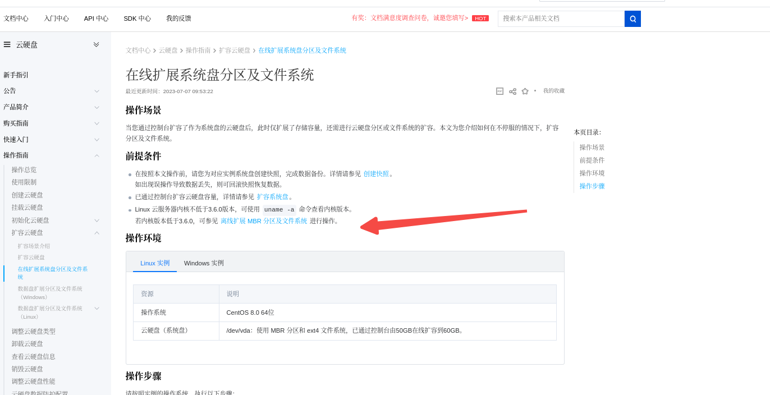Open the 入门中心 top menu

pyautogui.click(x=57, y=19)
